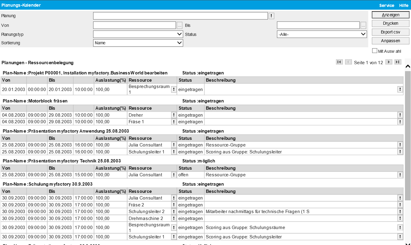This screenshot has height=245, width=411.
Task: Click the vertical scrollbar thumb
Action: point(408,136)
